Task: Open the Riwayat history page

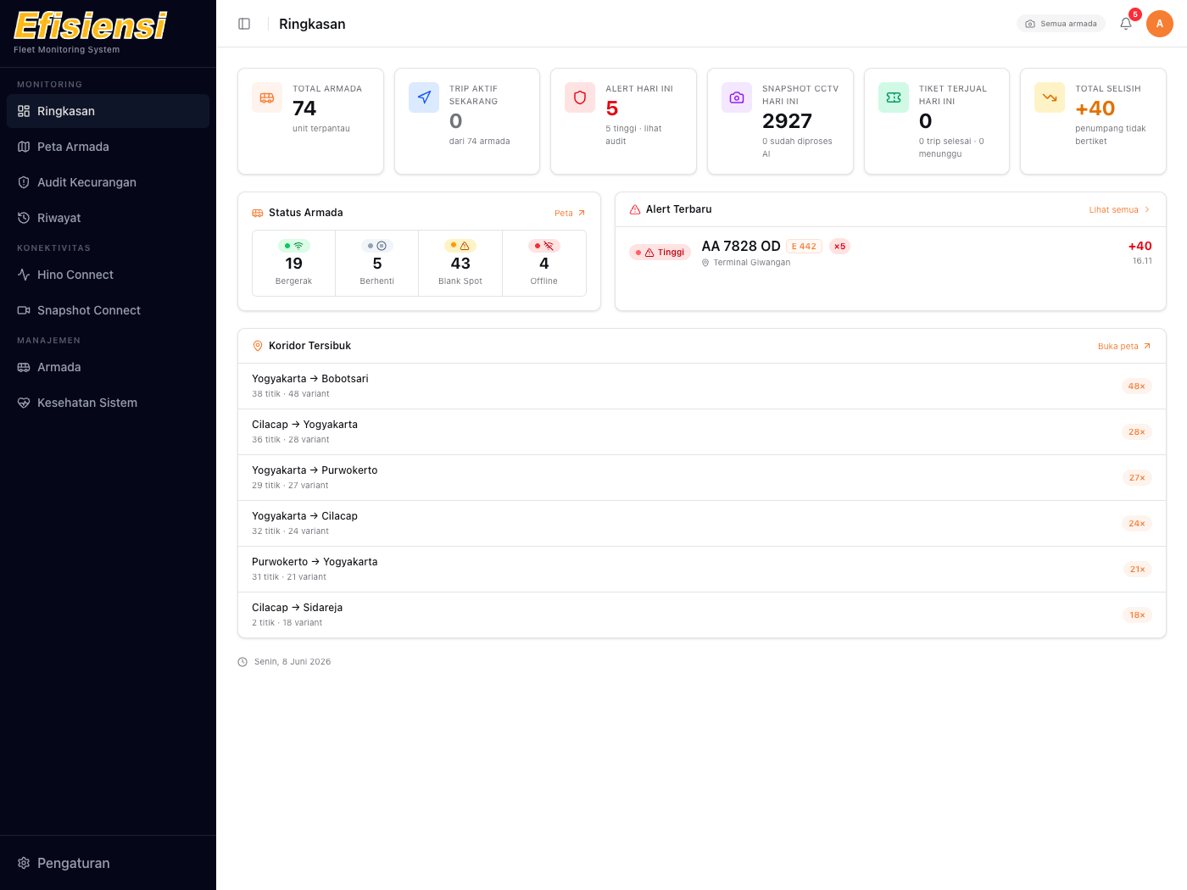Action: [108, 218]
